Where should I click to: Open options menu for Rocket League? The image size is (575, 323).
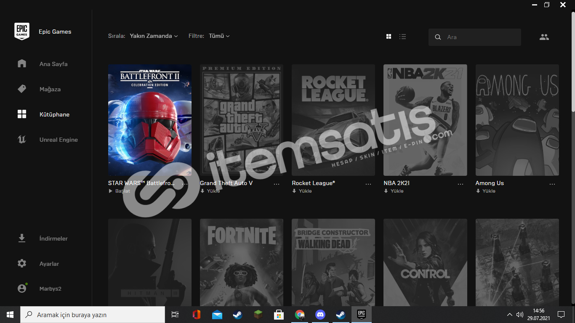368,184
